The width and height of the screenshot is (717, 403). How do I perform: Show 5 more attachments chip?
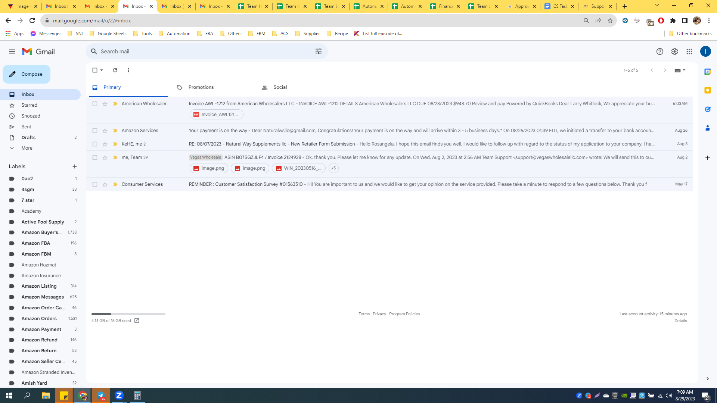pyautogui.click(x=333, y=168)
